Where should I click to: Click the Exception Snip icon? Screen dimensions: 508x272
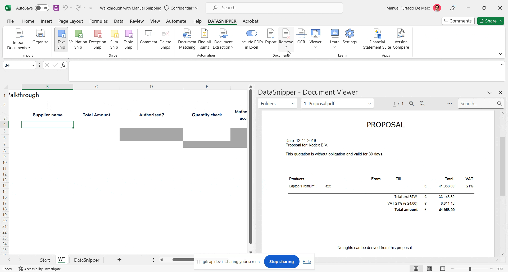pyautogui.click(x=97, y=39)
